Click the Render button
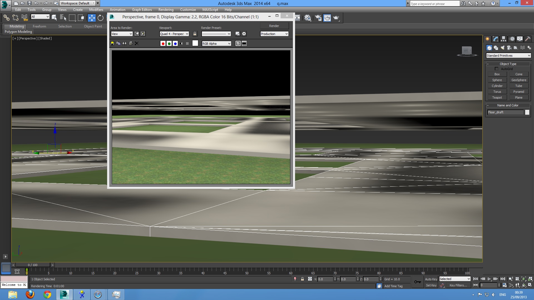Screen dimensions: 534x300 tap(274, 26)
